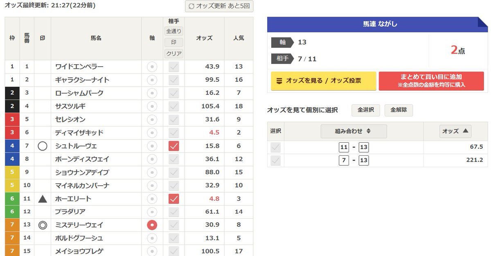
Task: Click the circle mark for シュトルーヴェ
Action: tap(43, 146)
